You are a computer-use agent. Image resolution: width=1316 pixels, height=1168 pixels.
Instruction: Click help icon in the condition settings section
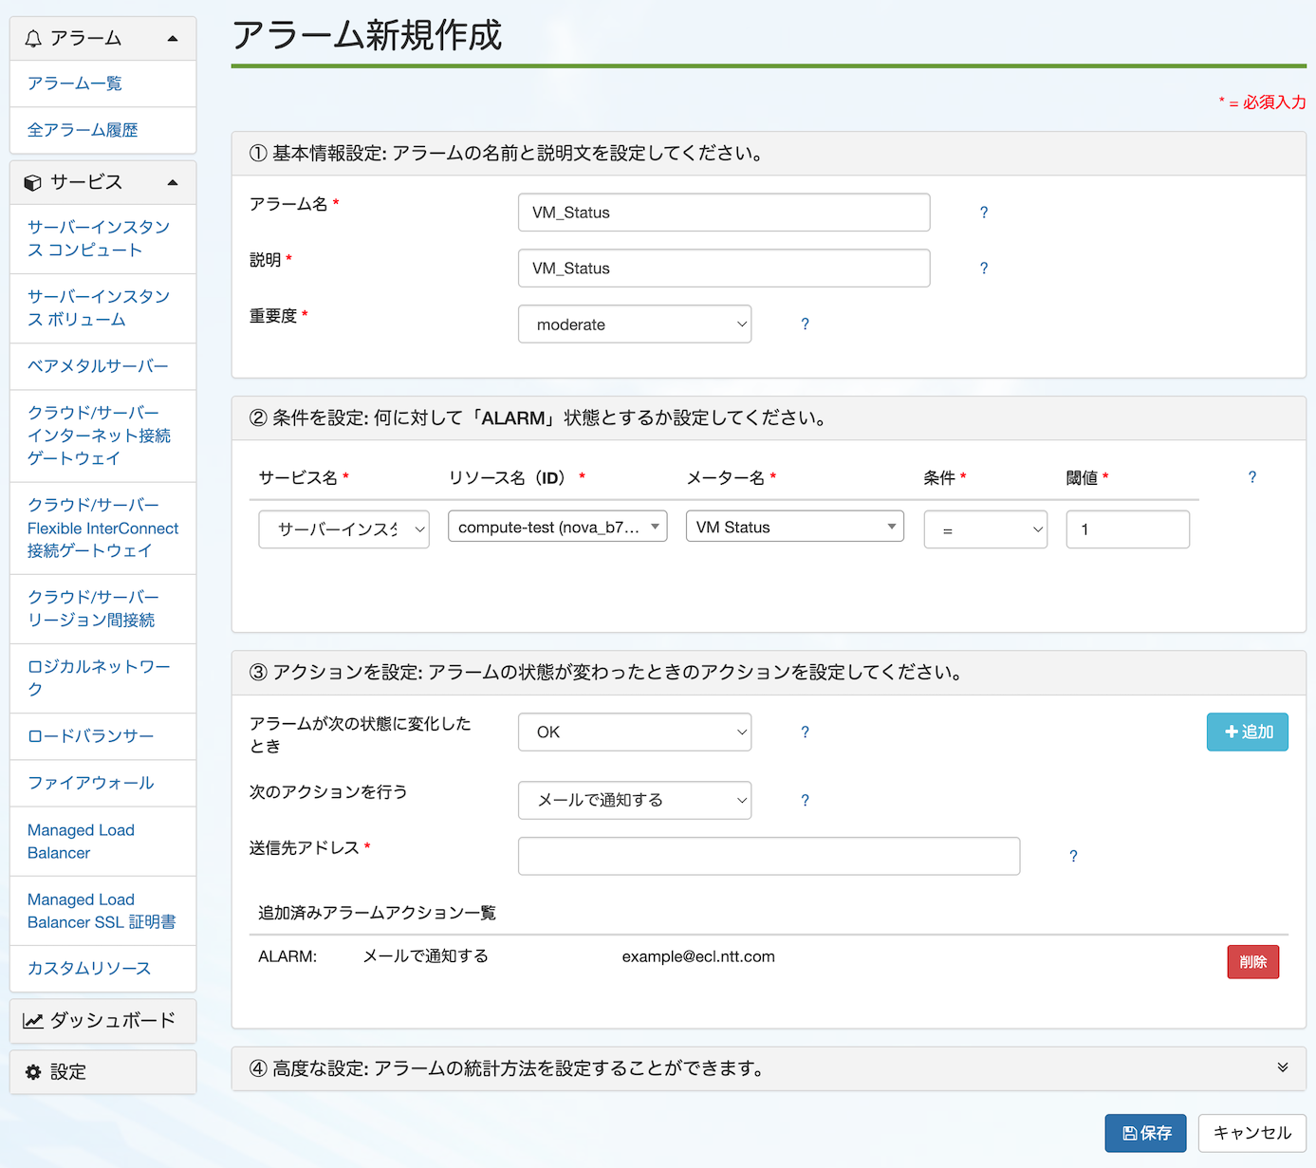pyautogui.click(x=1251, y=477)
